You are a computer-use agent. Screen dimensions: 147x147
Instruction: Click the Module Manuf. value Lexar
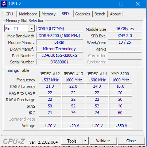pos(60,42)
